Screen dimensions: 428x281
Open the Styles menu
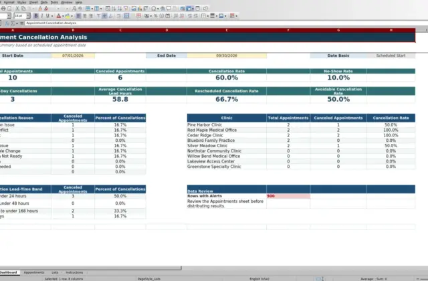click(x=22, y=2)
